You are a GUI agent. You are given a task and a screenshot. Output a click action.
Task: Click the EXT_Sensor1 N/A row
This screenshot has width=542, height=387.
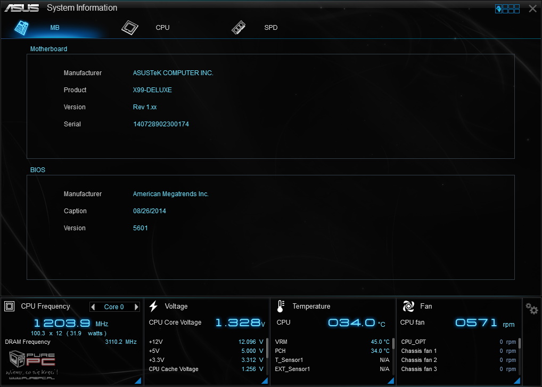click(332, 369)
